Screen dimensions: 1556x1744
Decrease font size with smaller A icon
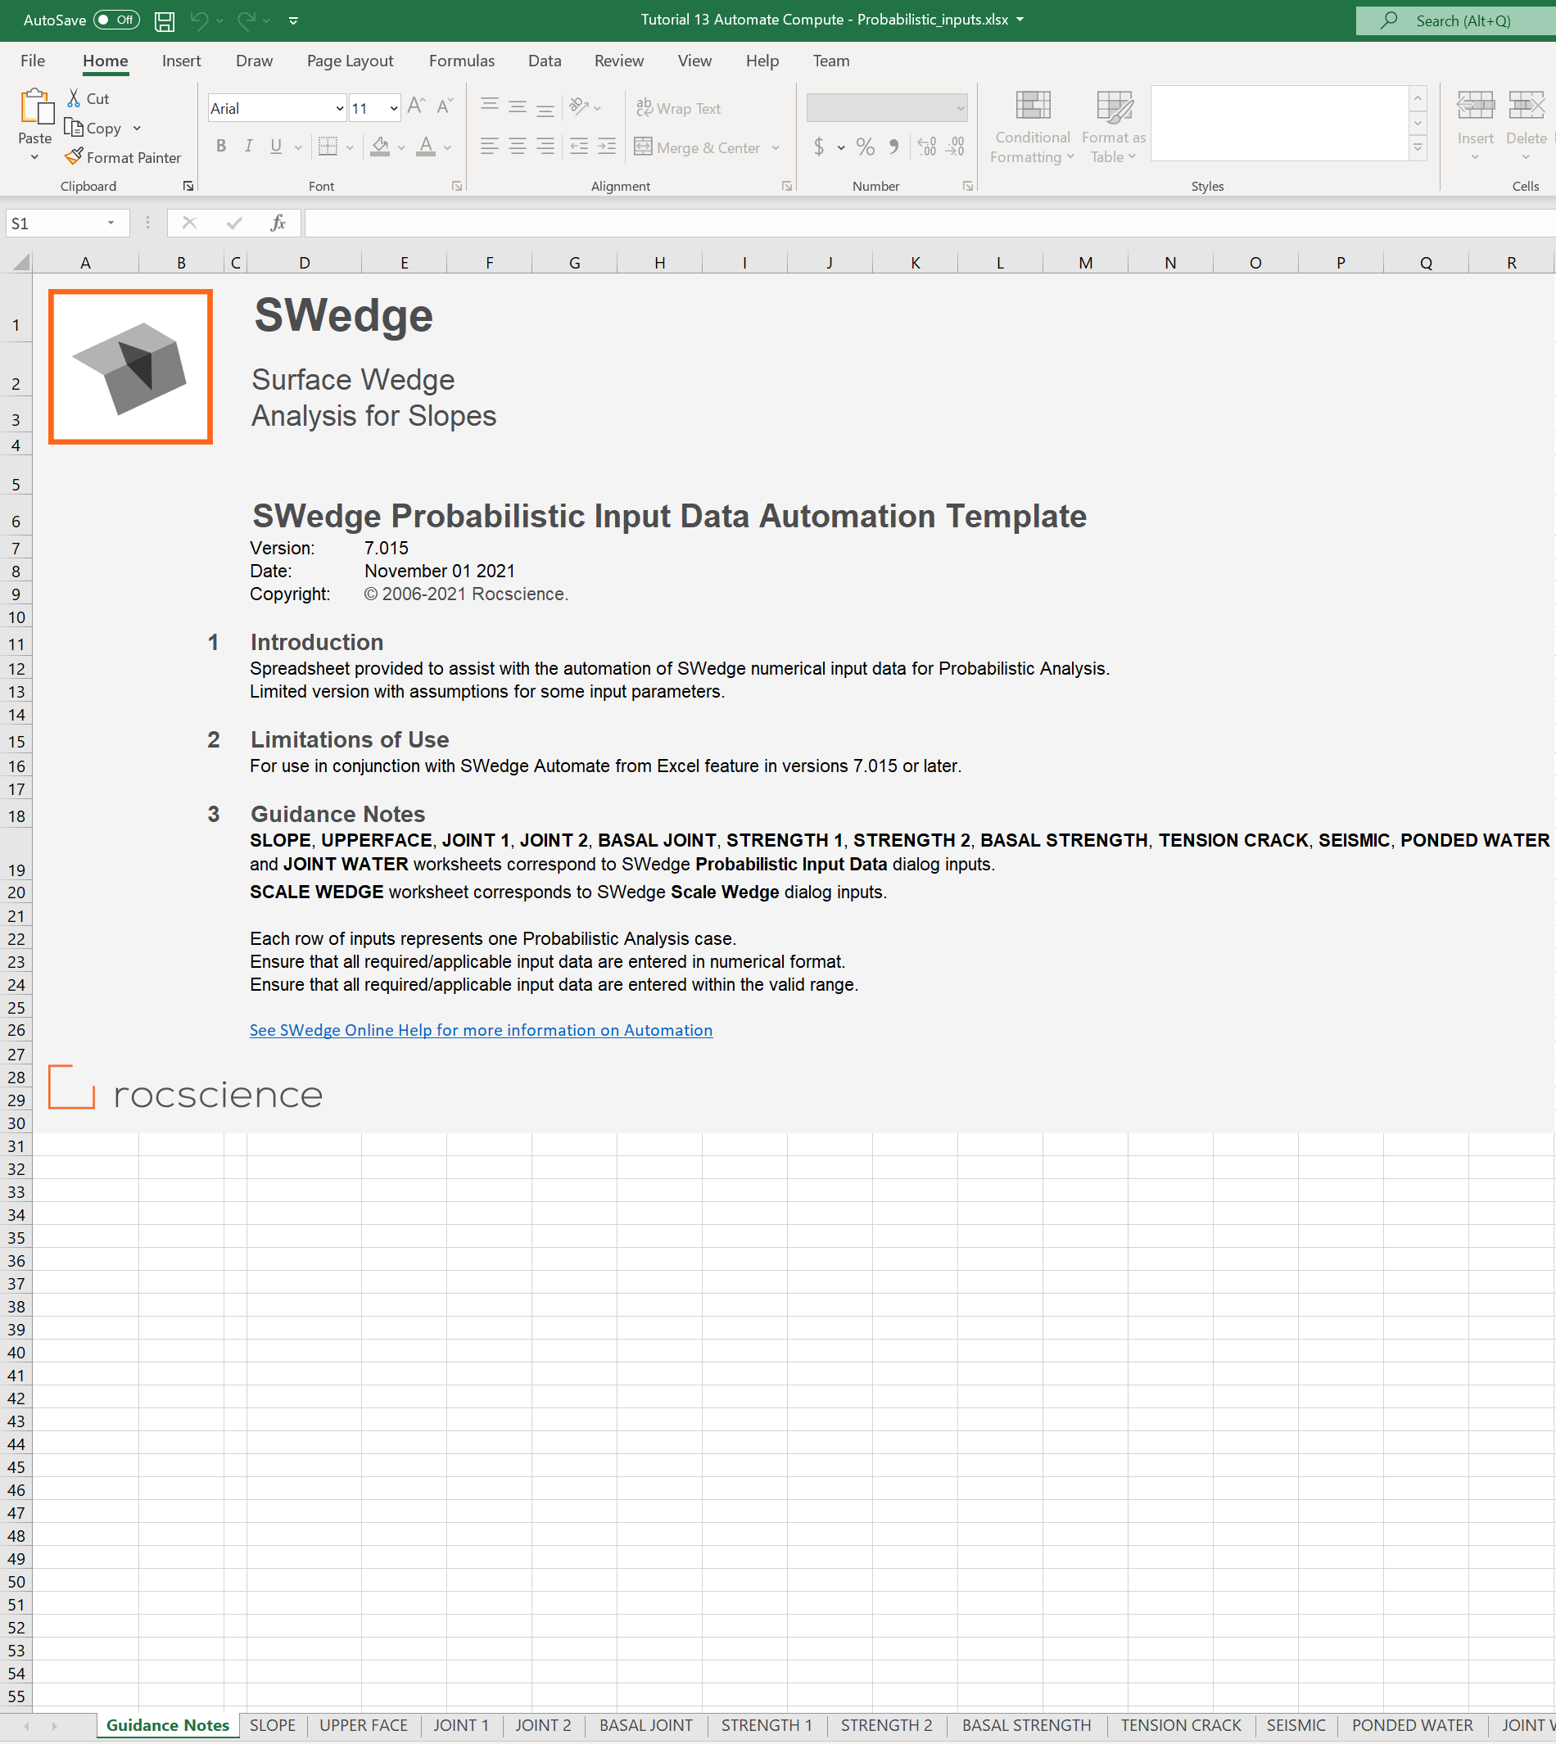pyautogui.click(x=445, y=106)
